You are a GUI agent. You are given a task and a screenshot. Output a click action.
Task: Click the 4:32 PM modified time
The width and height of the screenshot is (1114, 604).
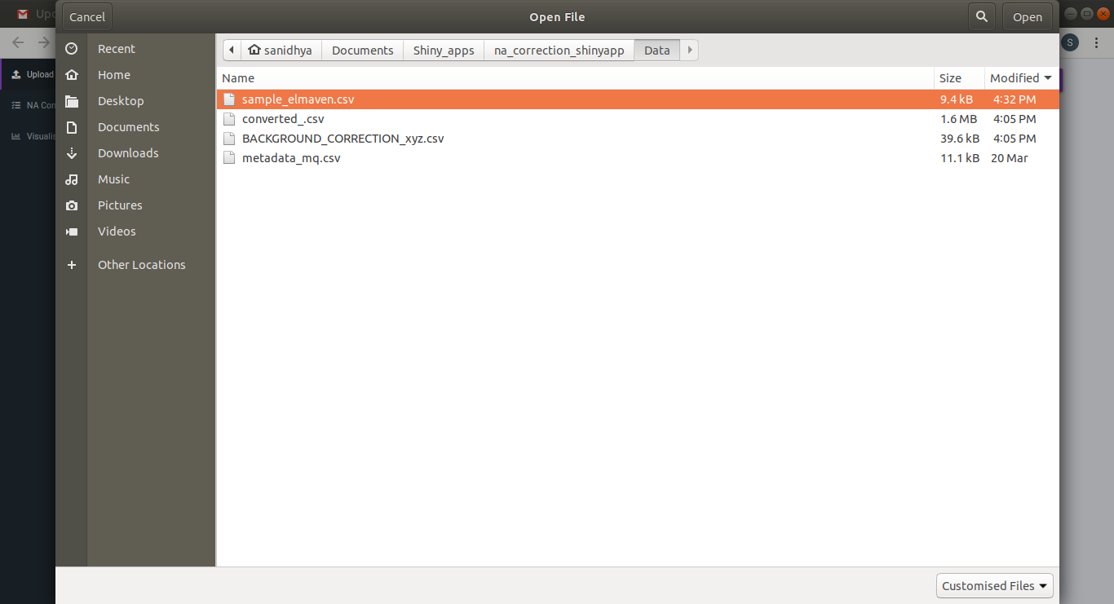[x=1015, y=99]
